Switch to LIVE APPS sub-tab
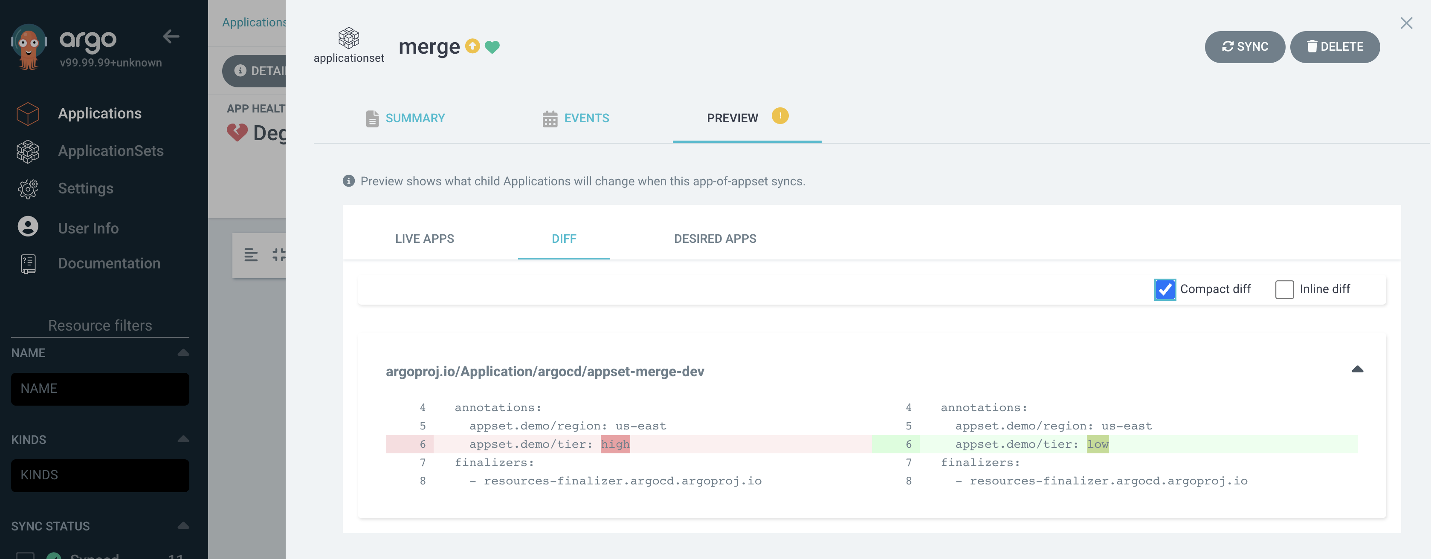The height and width of the screenshot is (559, 1431). (424, 239)
